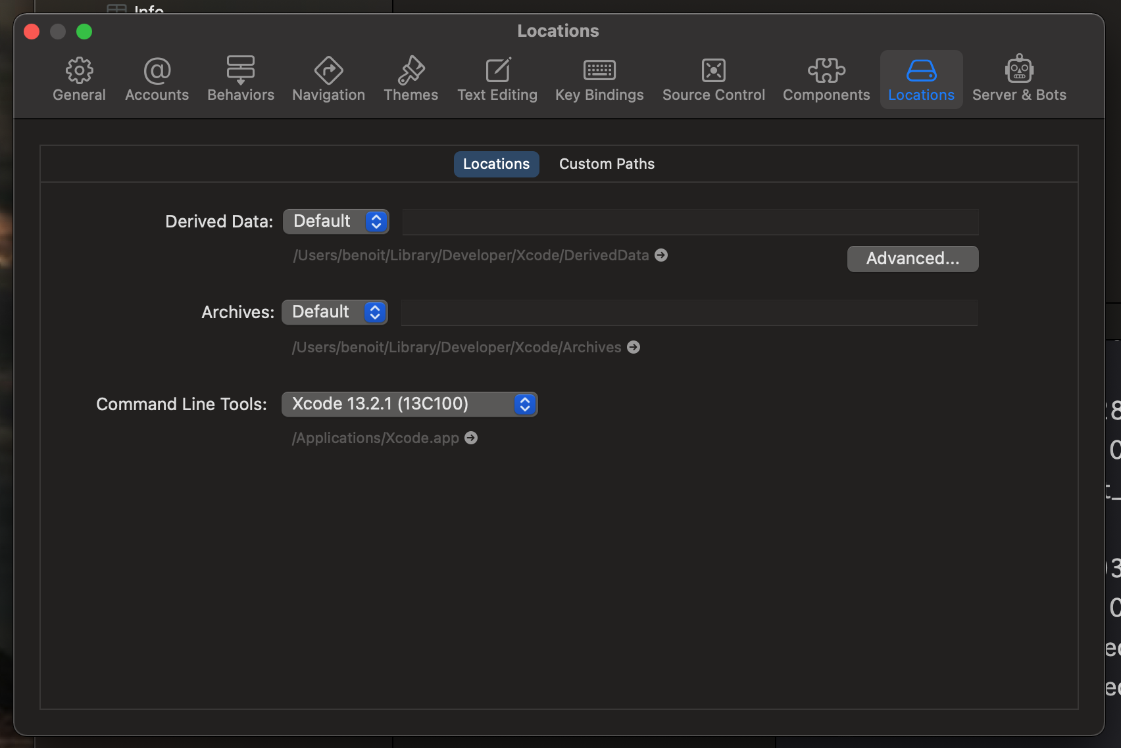
Task: Click the green zoom window button
Action: pyautogui.click(x=84, y=32)
